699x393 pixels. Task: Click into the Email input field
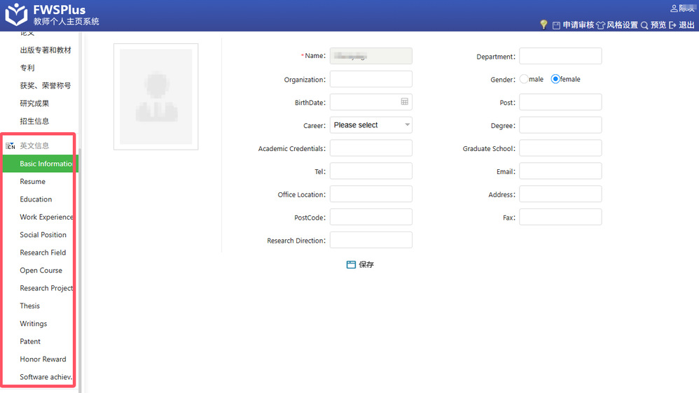(x=560, y=171)
